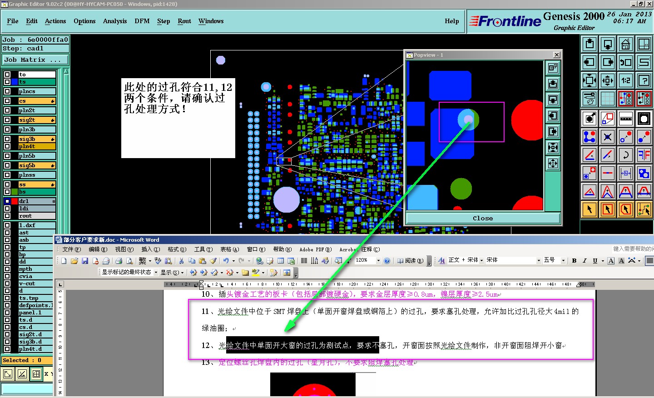Click the Help menu button in Genesis
This screenshot has height=398, width=654.
click(451, 21)
